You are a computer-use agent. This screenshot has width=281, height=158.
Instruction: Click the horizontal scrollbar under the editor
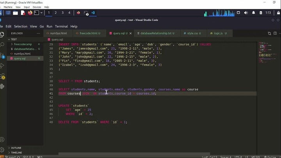pyautogui.click(x=134, y=154)
